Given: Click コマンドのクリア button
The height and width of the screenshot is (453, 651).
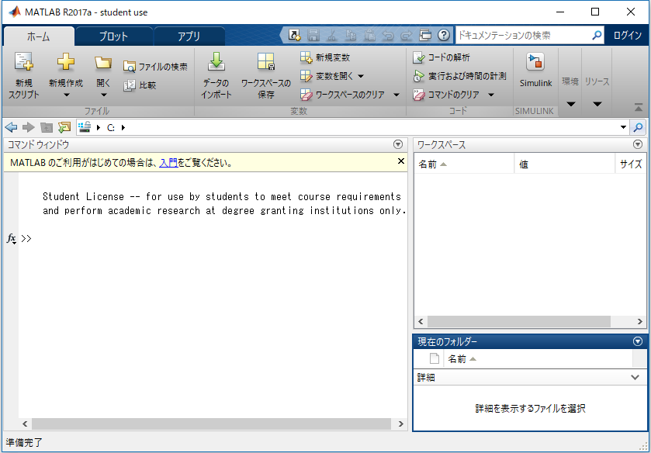Looking at the screenshot, I should pos(446,95).
